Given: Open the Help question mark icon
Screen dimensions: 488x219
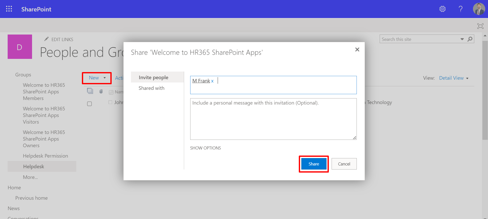Looking at the screenshot, I should pos(461,9).
